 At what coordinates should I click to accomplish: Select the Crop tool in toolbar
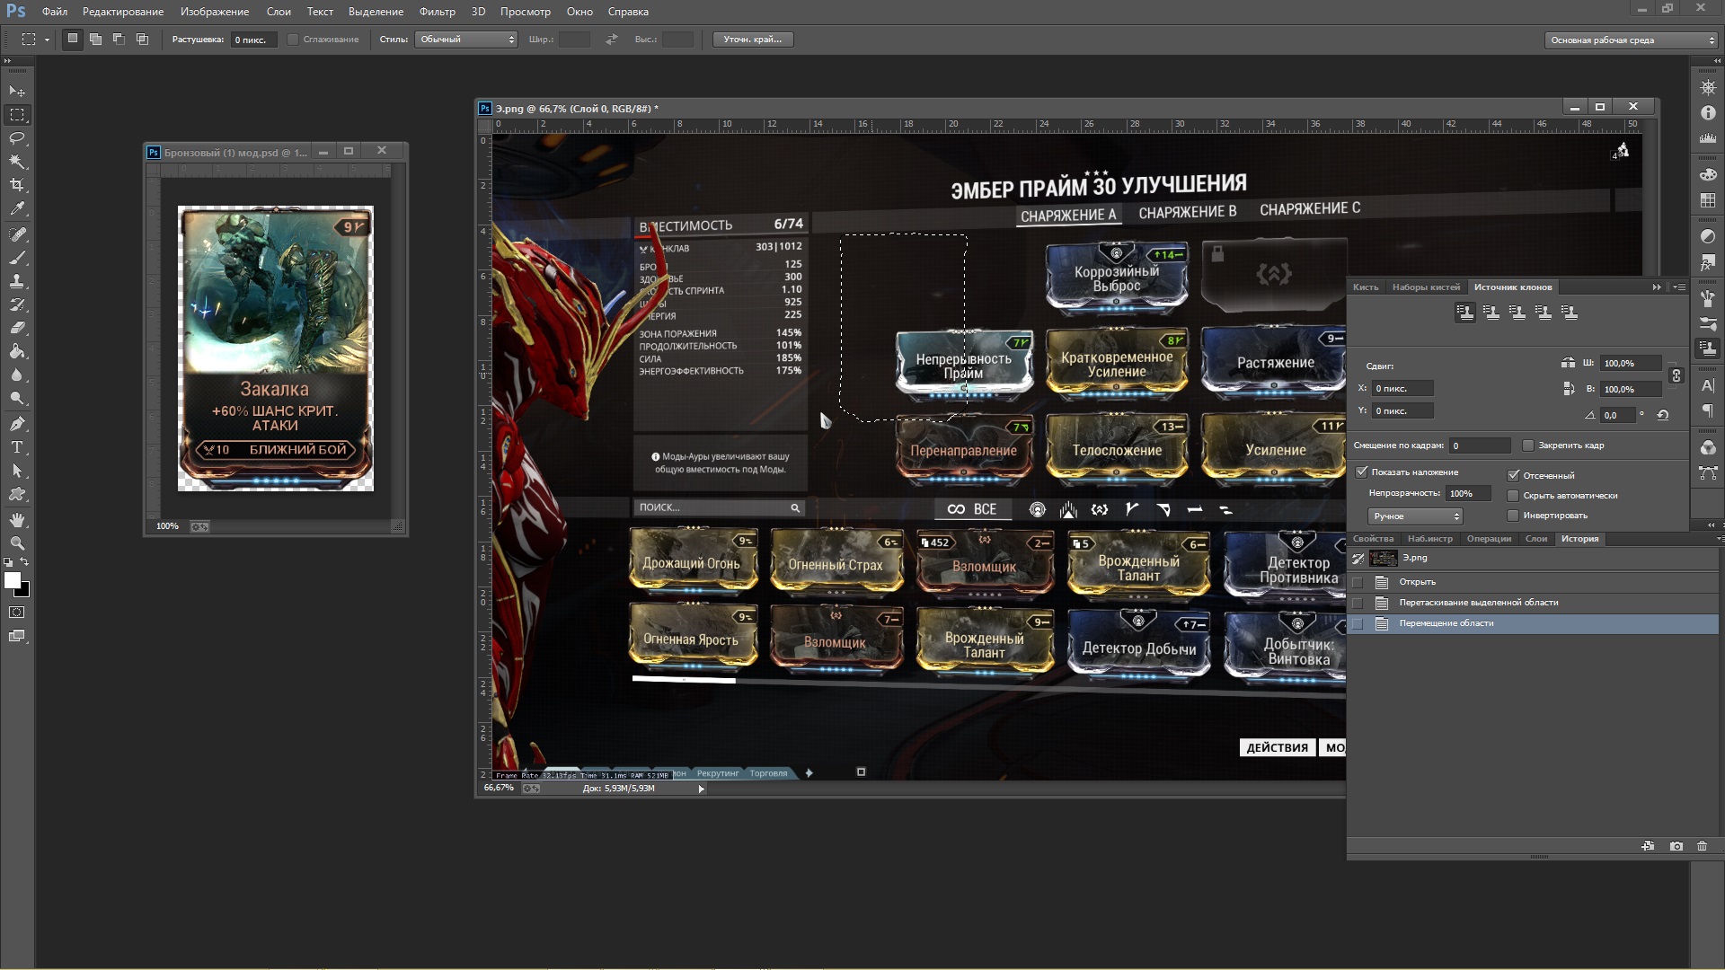16,185
